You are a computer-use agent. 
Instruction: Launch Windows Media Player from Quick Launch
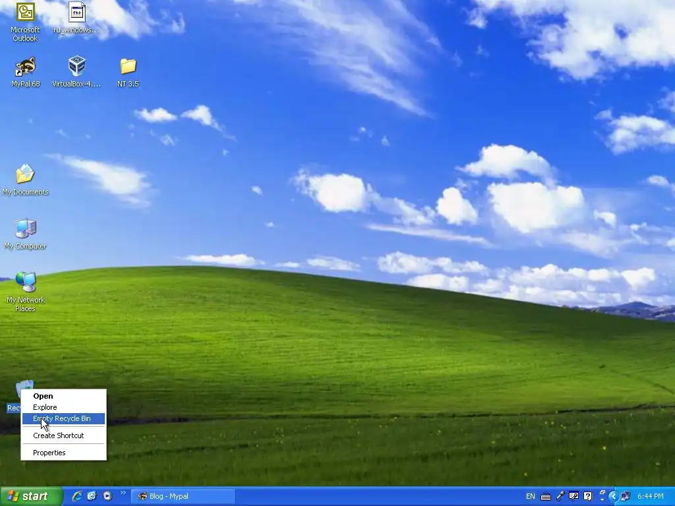(107, 496)
